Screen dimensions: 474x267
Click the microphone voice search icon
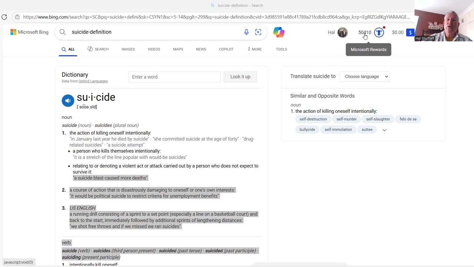tap(246, 32)
